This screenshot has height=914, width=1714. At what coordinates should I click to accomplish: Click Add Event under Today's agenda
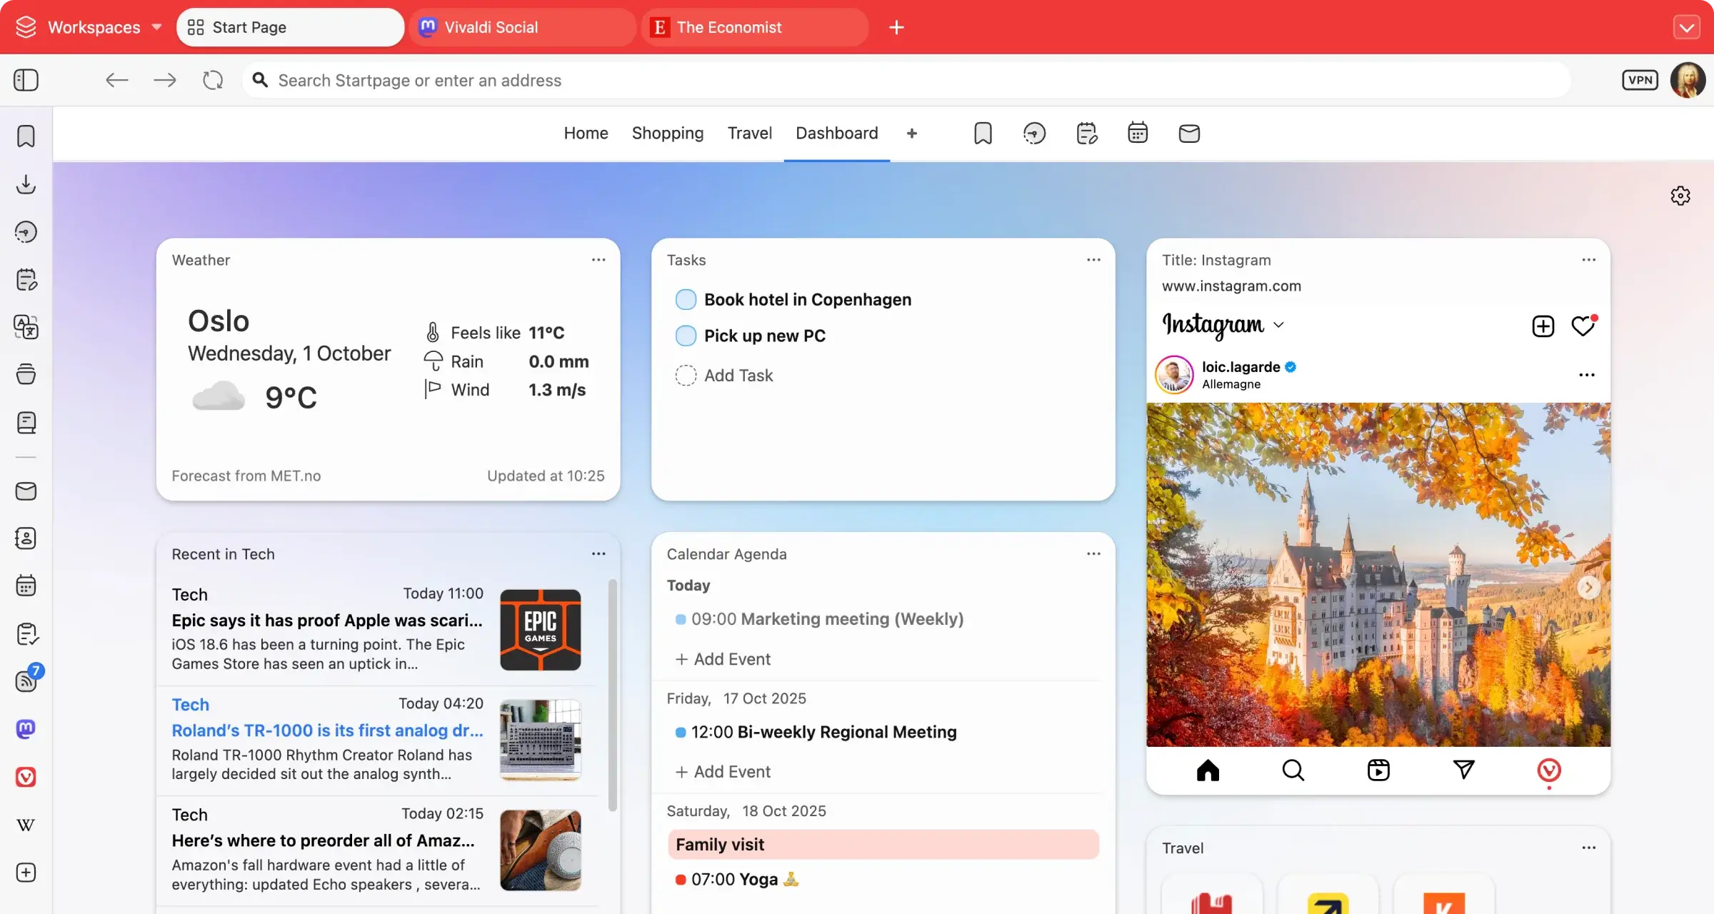pos(723,658)
